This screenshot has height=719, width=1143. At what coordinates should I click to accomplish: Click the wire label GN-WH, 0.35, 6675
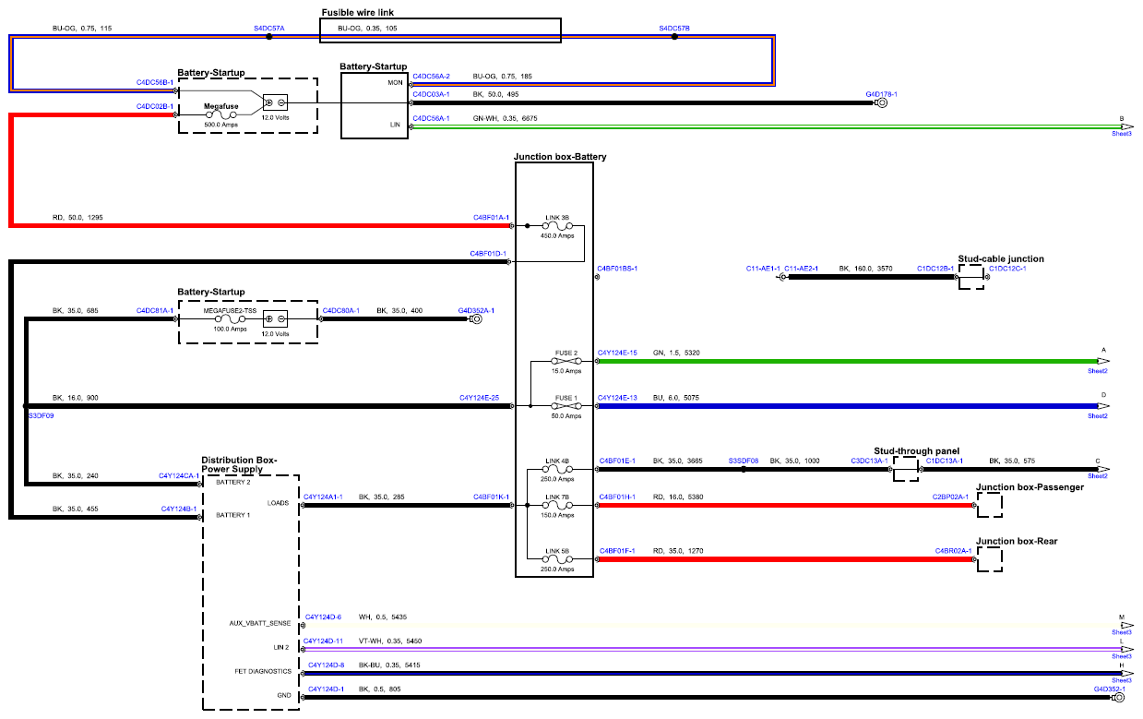coord(505,118)
